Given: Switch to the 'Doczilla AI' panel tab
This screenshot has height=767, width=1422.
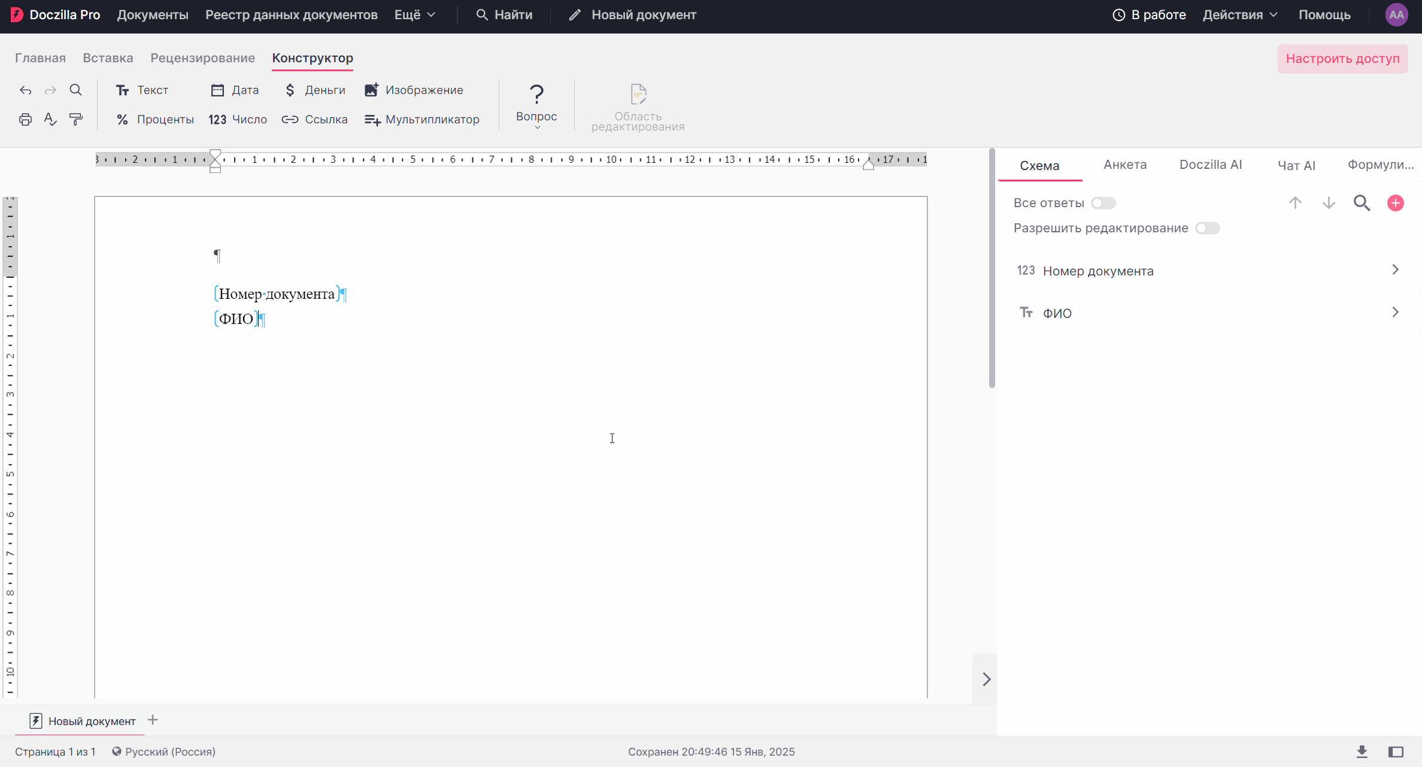Looking at the screenshot, I should click(x=1211, y=165).
